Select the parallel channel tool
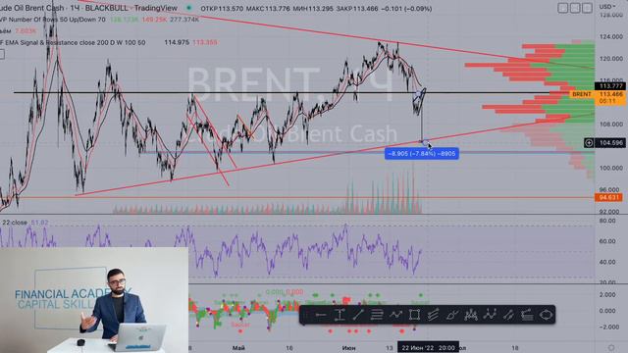Image resolution: width=628 pixels, height=353 pixels. click(x=433, y=316)
